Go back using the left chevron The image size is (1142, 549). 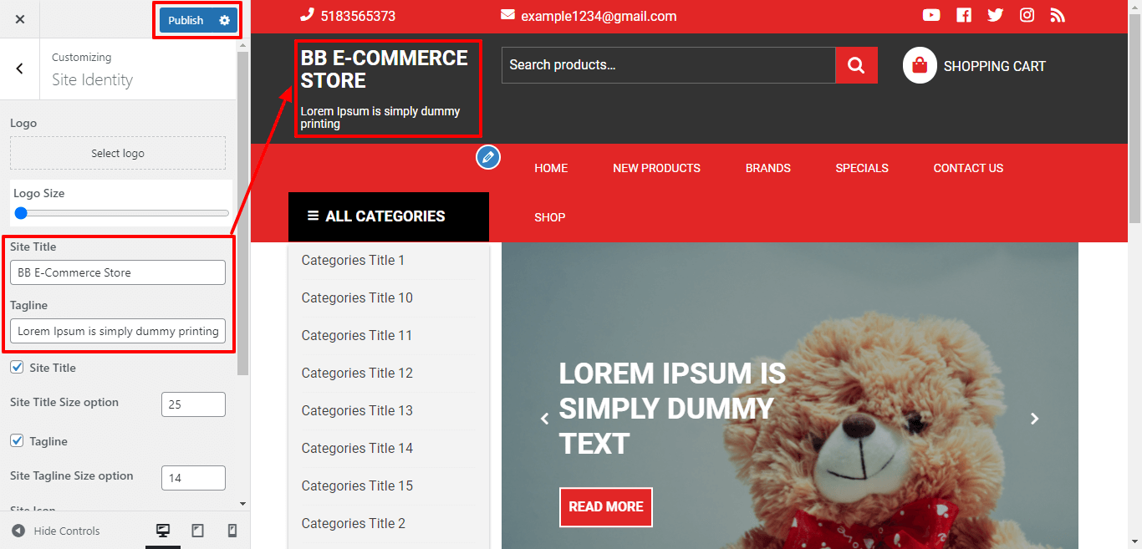tap(20, 69)
